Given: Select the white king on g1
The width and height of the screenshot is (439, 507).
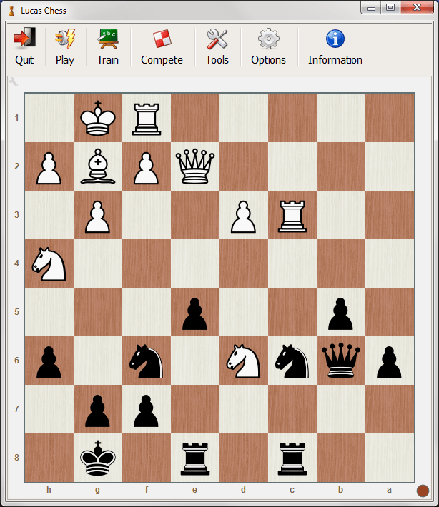Looking at the screenshot, I should point(97,118).
